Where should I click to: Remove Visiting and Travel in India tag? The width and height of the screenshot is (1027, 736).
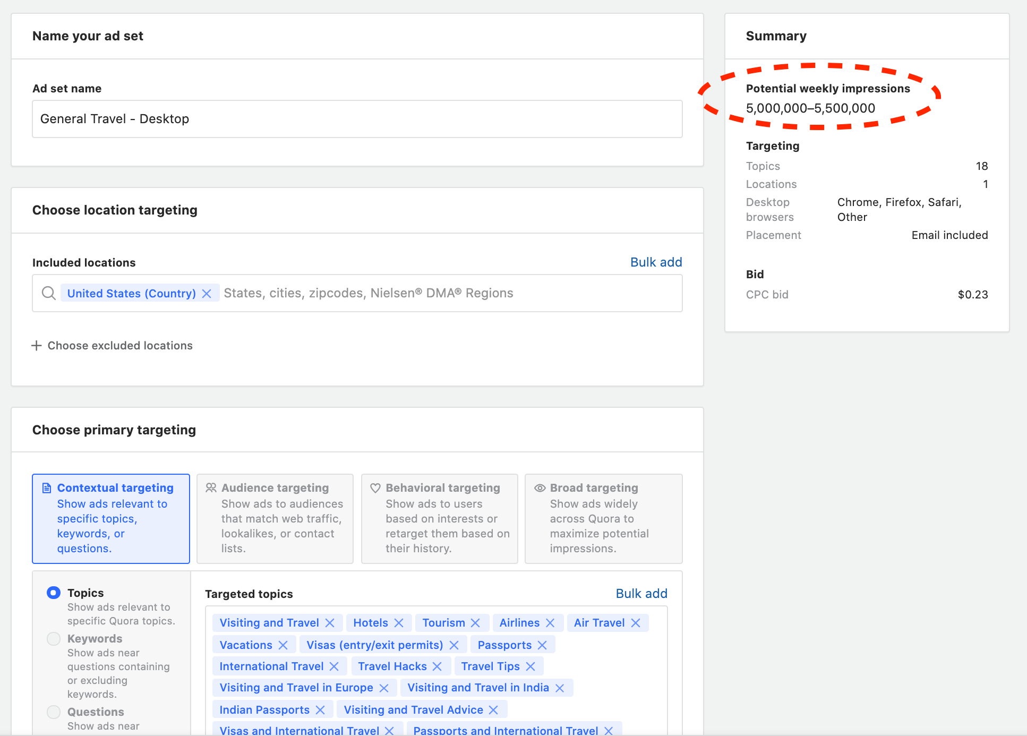click(x=560, y=688)
